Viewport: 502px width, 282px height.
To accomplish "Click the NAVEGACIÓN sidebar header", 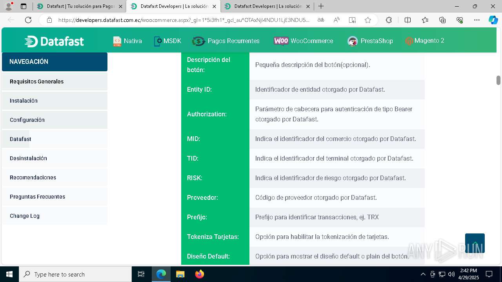I will [55, 62].
